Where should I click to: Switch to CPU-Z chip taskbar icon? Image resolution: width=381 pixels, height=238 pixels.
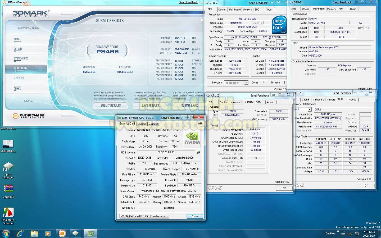pyautogui.click(x=76, y=234)
